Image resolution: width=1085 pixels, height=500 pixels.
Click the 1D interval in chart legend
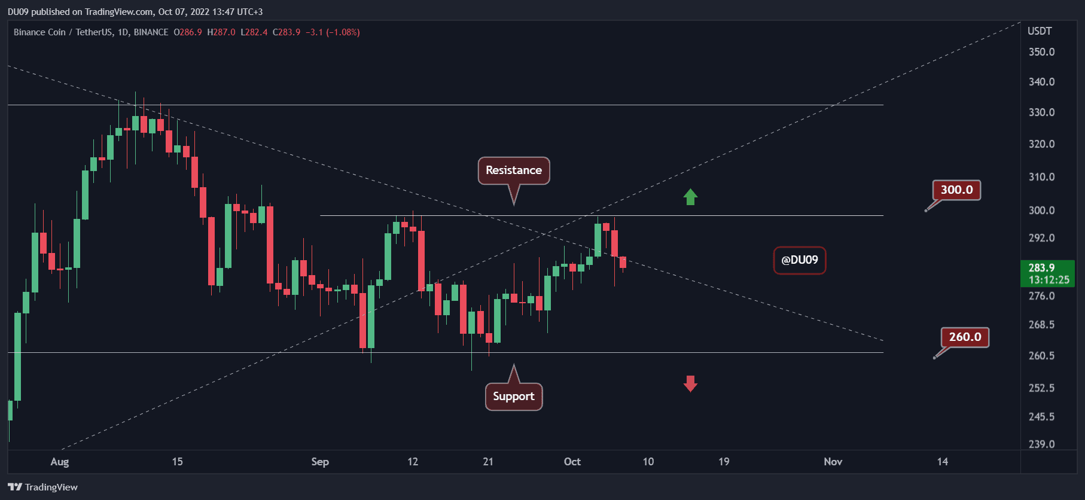pyautogui.click(x=123, y=32)
